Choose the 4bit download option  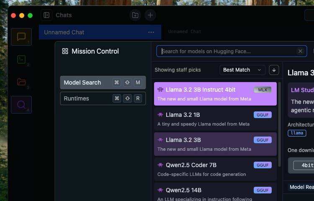click(x=304, y=165)
